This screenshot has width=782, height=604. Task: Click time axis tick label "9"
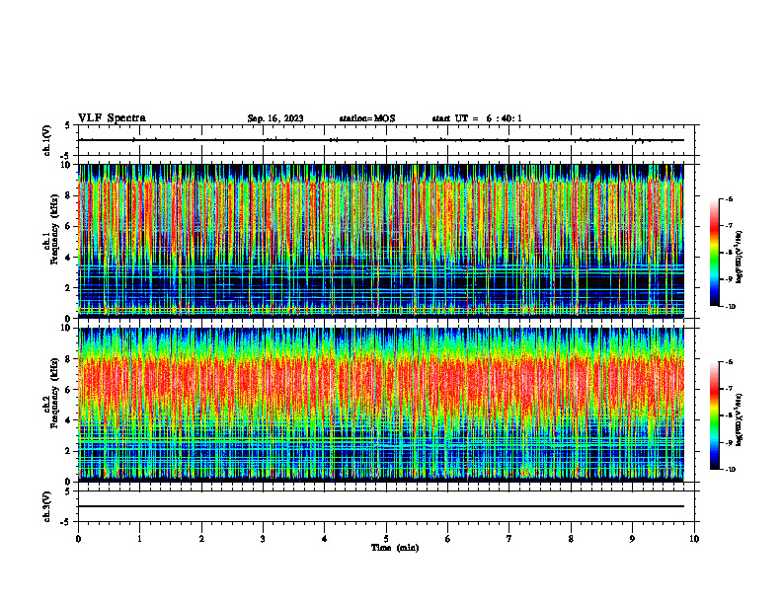click(632, 539)
